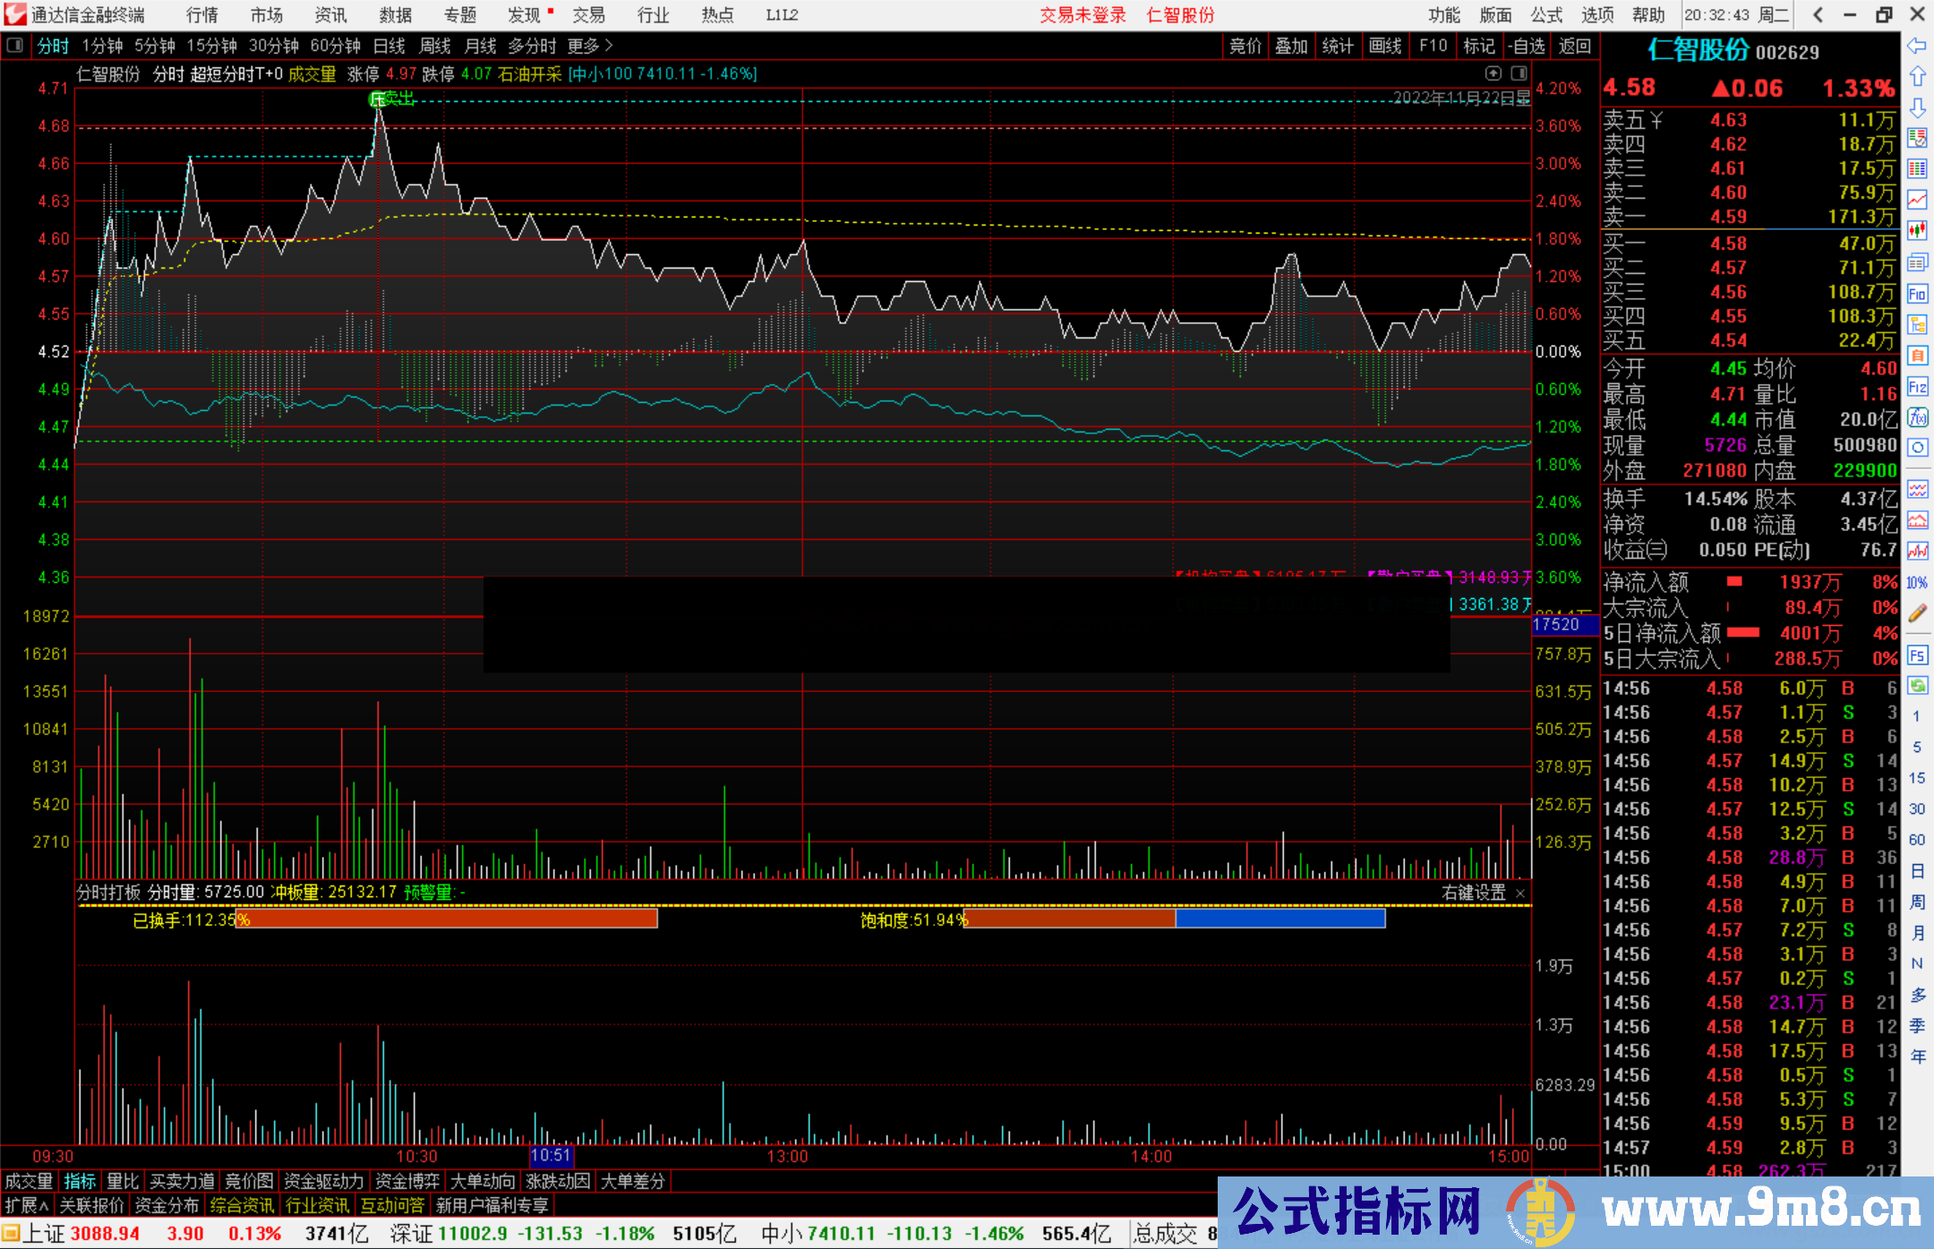
Task: Click the candlestick chart icon in sidebar
Action: click(1917, 230)
